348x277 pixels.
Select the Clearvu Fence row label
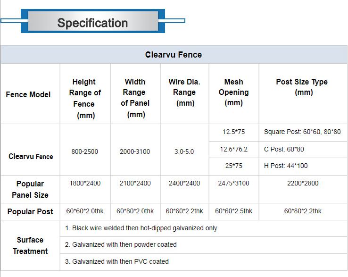tap(31, 156)
